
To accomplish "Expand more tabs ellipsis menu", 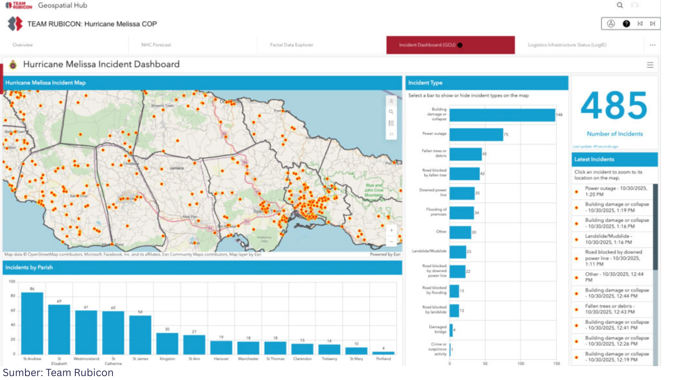I will [652, 45].
